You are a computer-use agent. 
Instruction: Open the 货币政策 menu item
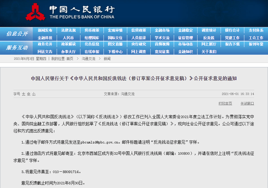click(92, 31)
